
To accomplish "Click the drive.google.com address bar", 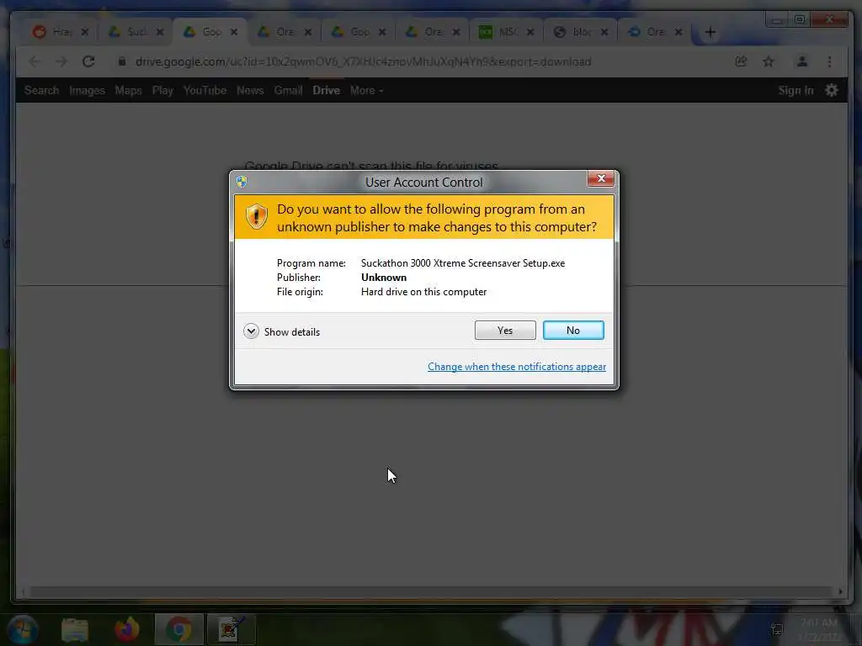I will (364, 61).
